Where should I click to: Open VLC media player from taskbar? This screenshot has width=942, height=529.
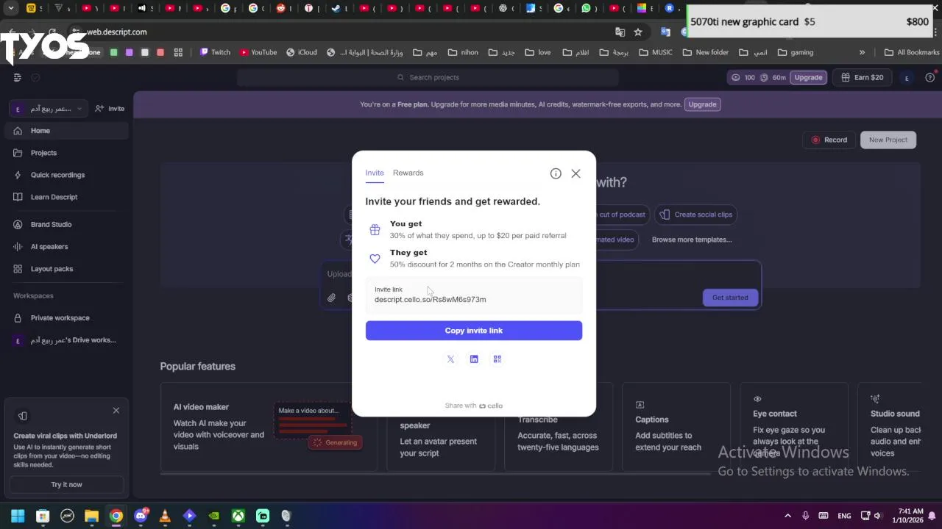tap(165, 516)
